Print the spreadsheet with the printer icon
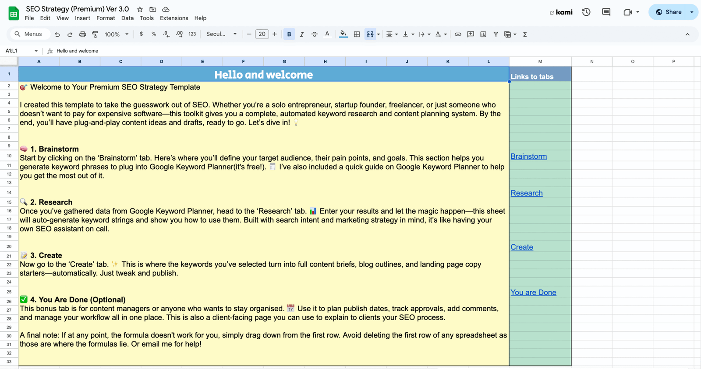The image size is (701, 369). [82, 34]
